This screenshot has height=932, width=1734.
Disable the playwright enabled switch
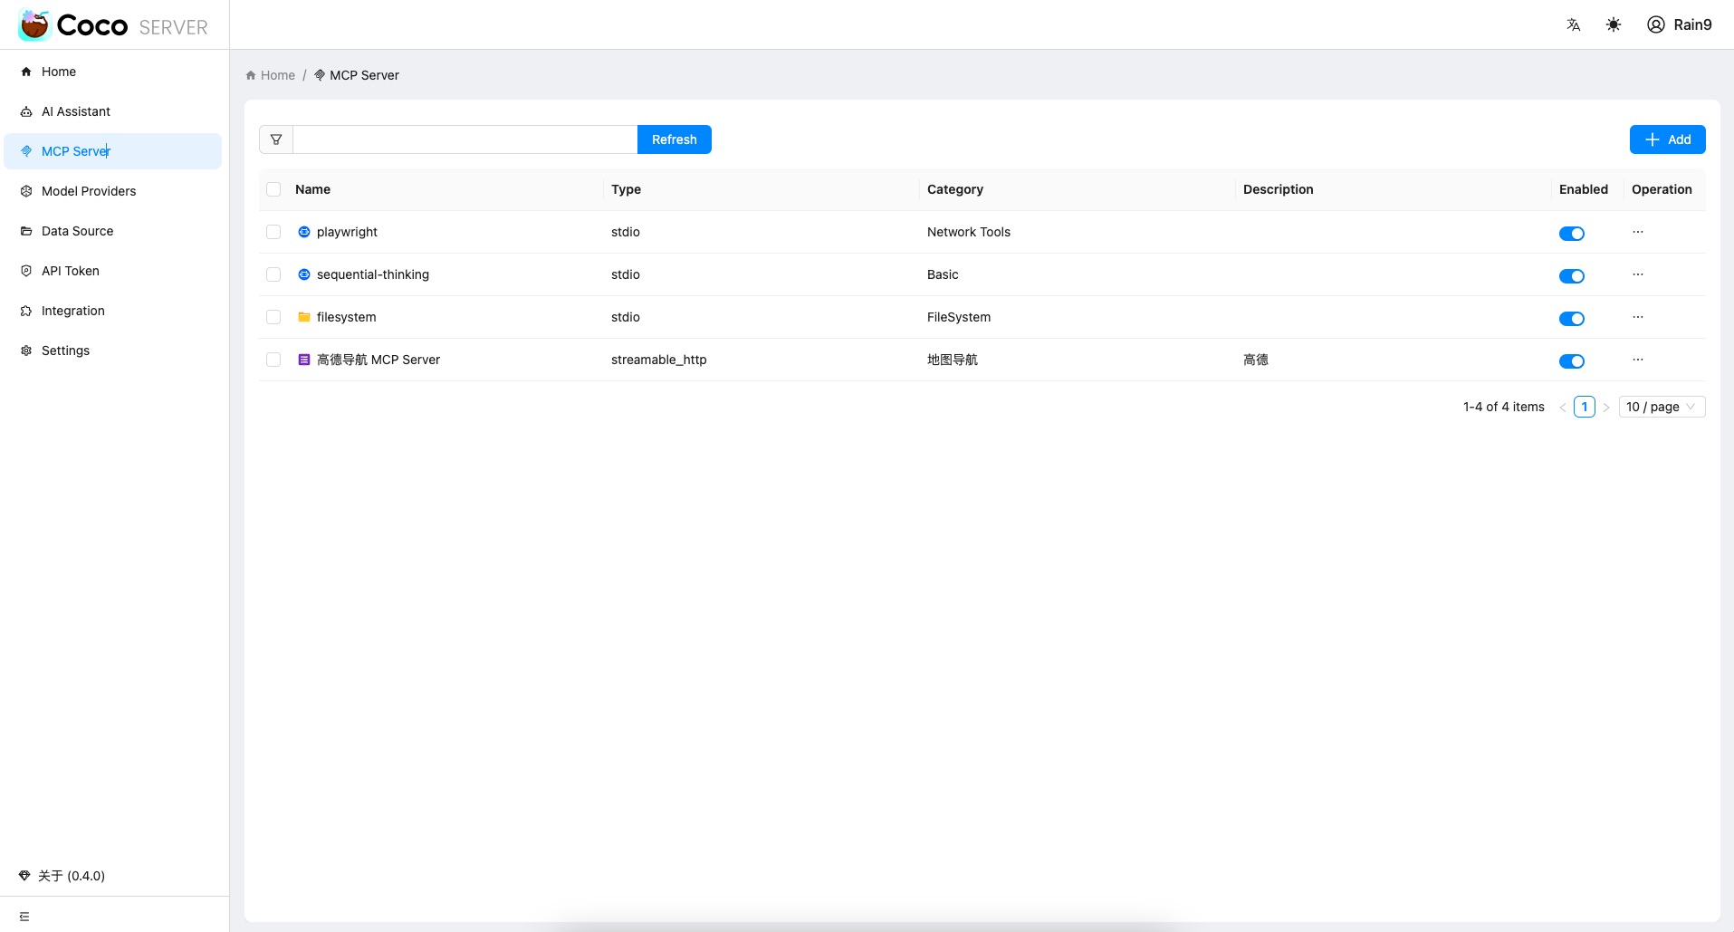(x=1572, y=234)
